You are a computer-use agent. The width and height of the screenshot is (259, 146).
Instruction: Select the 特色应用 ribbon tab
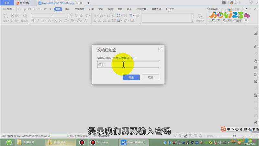coord(156,9)
